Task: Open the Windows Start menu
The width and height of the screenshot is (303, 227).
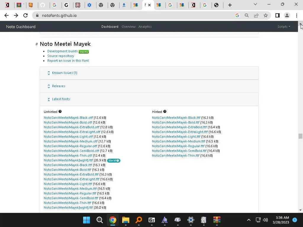Action: pos(86,220)
